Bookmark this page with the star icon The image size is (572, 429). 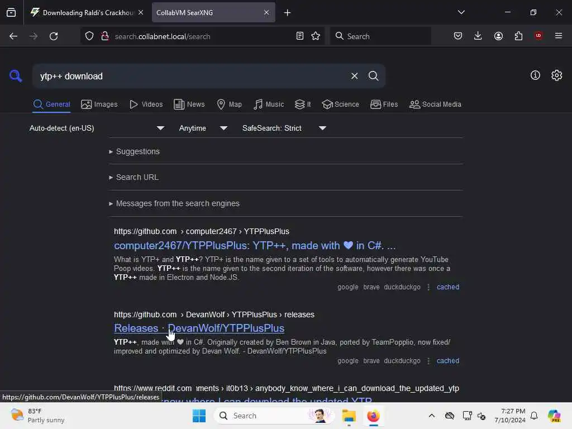(316, 36)
